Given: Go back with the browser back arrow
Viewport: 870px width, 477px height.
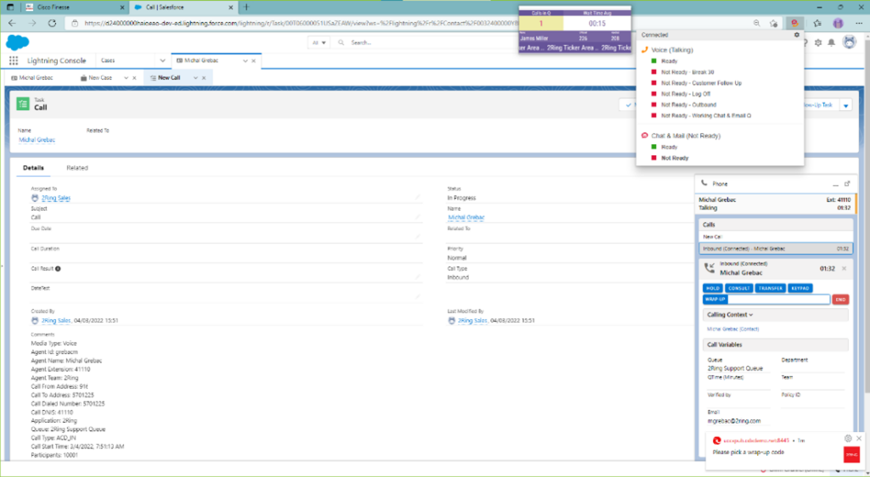Looking at the screenshot, I should pos(12,23).
